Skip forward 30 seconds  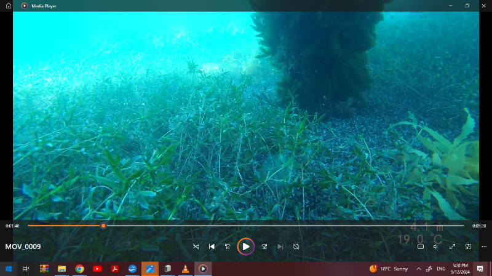click(x=263, y=246)
